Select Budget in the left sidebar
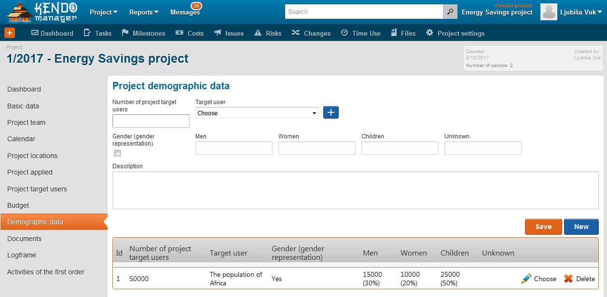The image size is (607, 297). coord(18,205)
